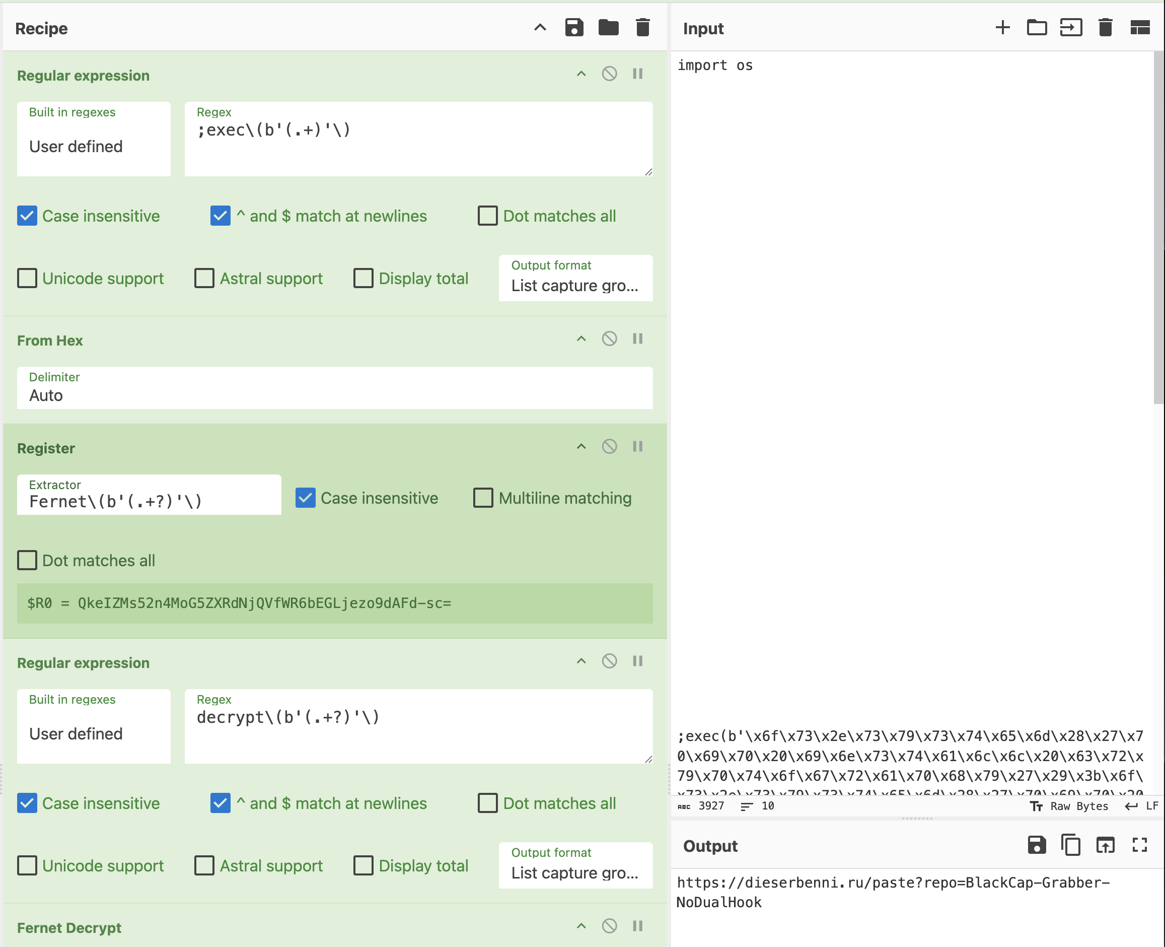1165x947 pixels.
Task: Enable Dot matches all in first Regular expression
Action: pos(488,216)
